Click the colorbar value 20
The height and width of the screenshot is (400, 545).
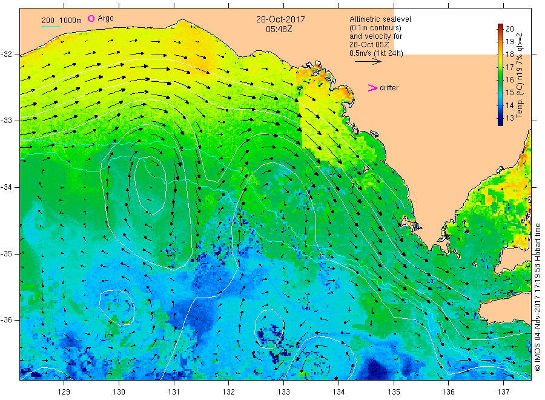tap(509, 29)
